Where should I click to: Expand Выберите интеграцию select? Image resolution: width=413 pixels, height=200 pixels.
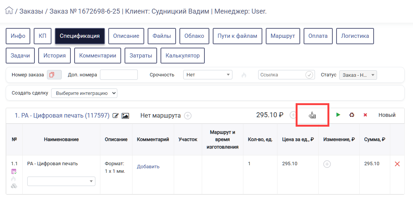pos(84,93)
